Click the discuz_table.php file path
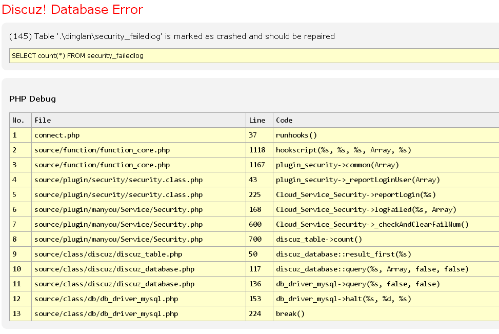 pyautogui.click(x=108, y=254)
